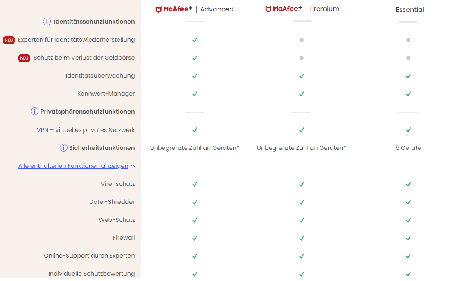Click the McAfee+ Premium logo
Viewport: 455px width, 281px height.
pos(283,9)
